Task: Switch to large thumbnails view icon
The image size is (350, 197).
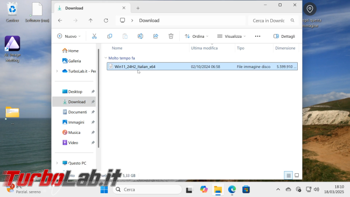Action: pyautogui.click(x=297, y=175)
